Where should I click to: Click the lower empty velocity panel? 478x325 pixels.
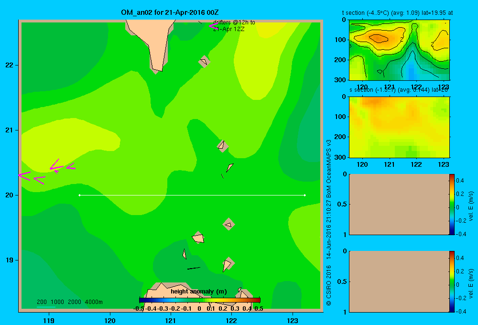tap(399, 282)
